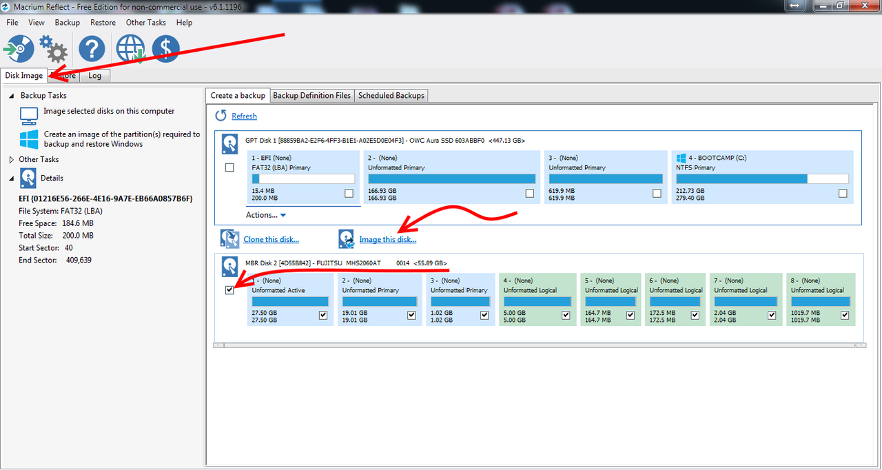Tick the GPT Disk 1 checkbox
The image size is (882, 470).
(x=229, y=167)
